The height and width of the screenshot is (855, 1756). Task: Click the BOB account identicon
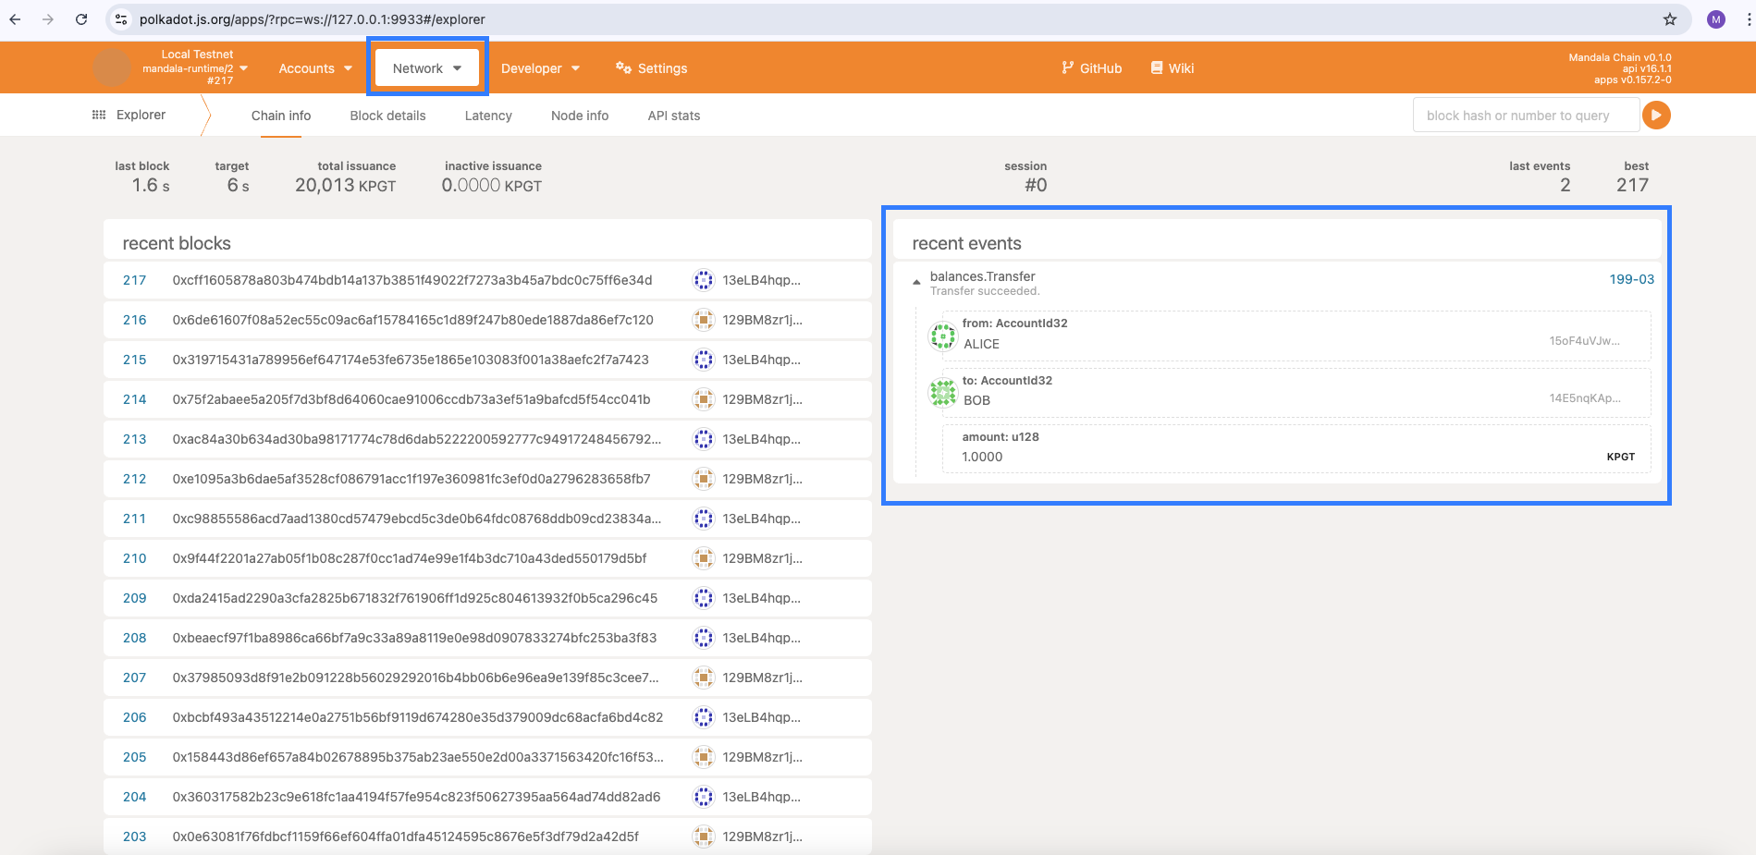pos(943,393)
